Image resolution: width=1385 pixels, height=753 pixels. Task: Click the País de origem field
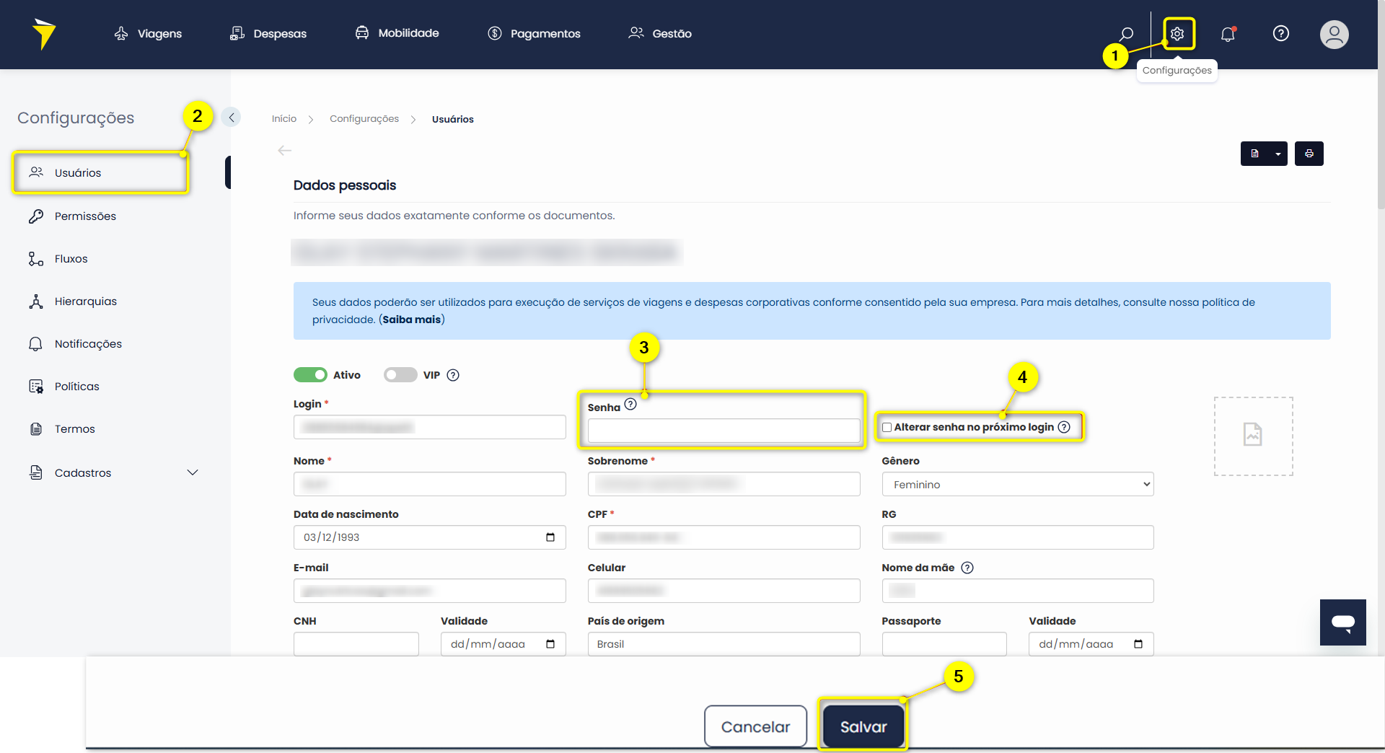pyautogui.click(x=724, y=644)
